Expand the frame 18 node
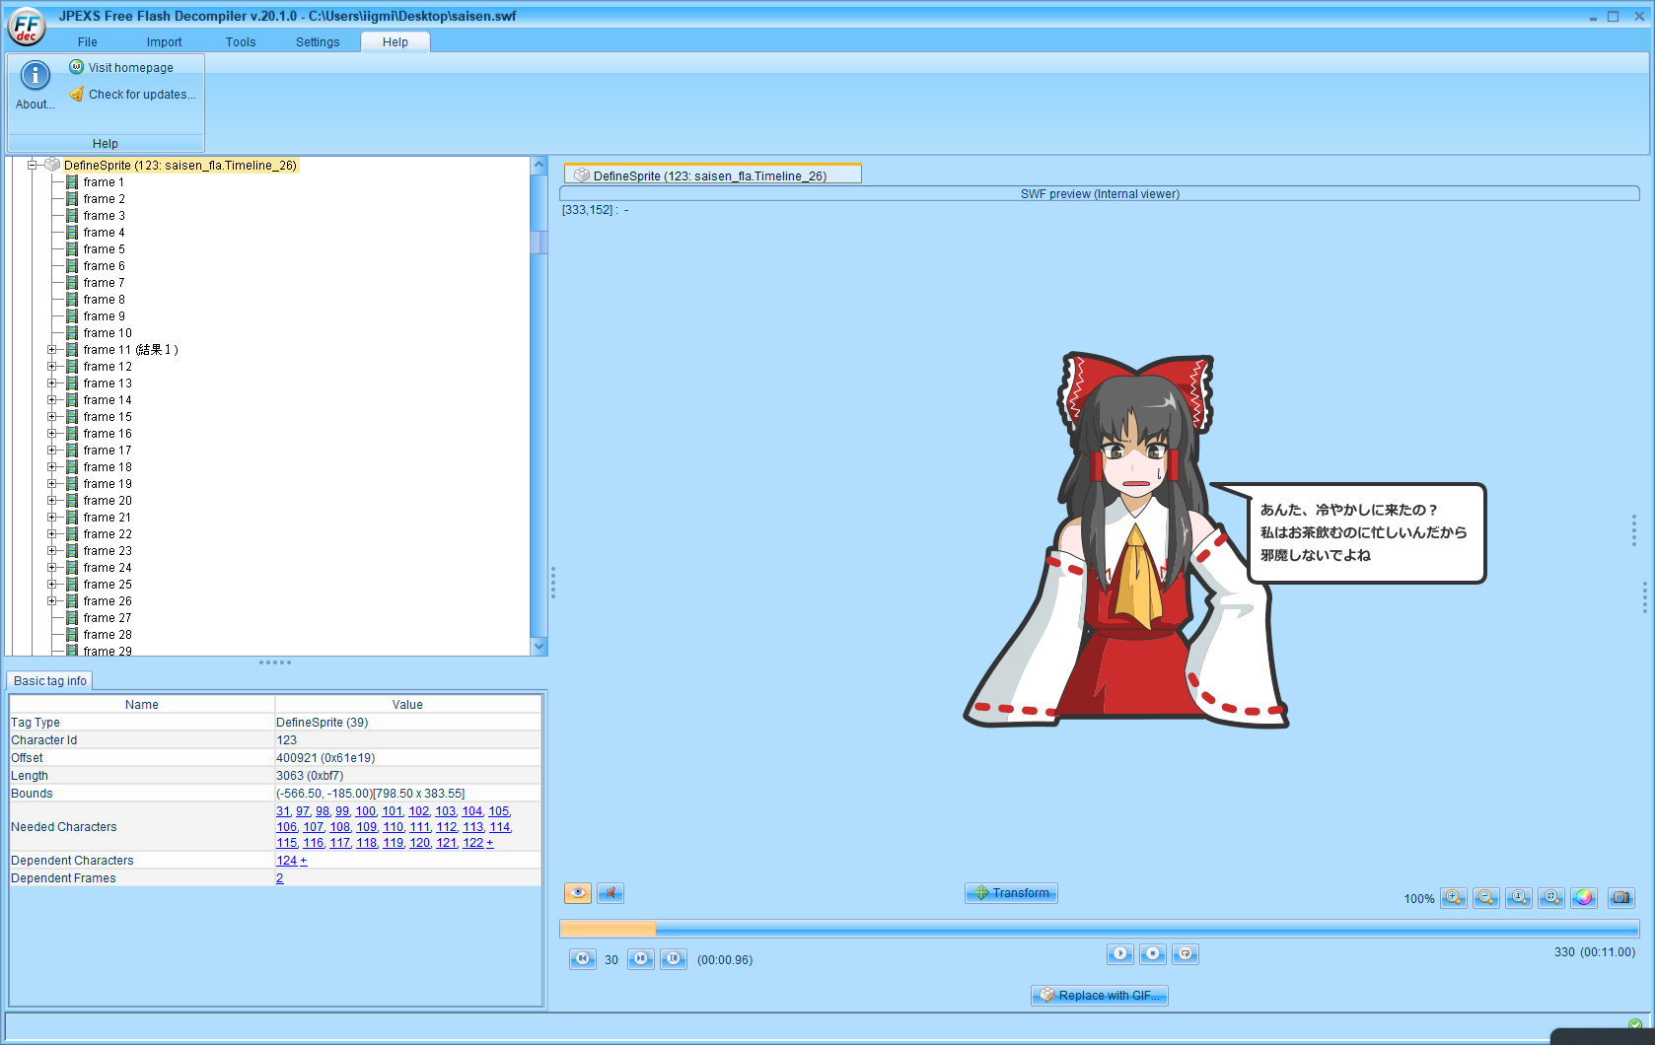Screen dimensions: 1655x1045 point(52,467)
